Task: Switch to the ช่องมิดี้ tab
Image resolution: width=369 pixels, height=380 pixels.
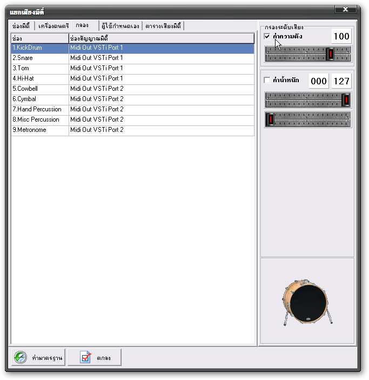Action: 22,26
